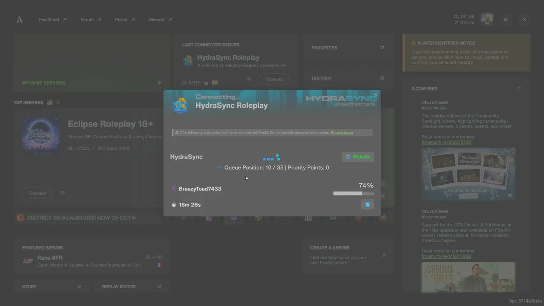Expand the chevron beside Top Servers
Viewport: 544px width, 306px height.
pyautogui.click(x=58, y=102)
